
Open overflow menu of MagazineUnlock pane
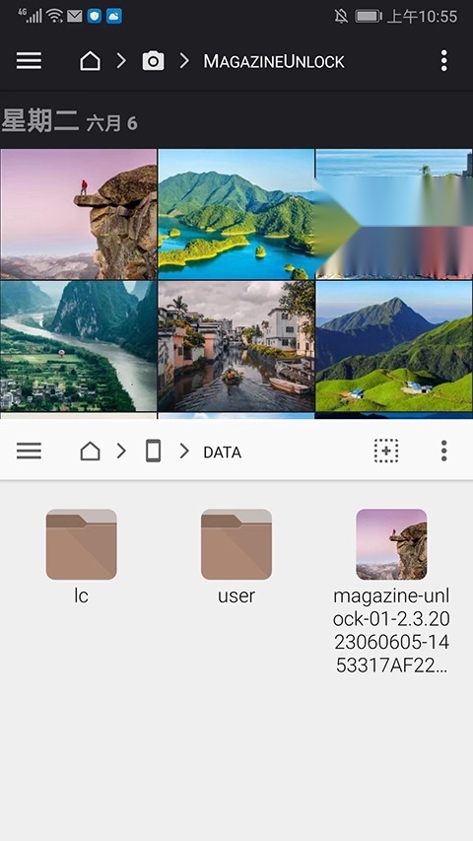point(443,61)
